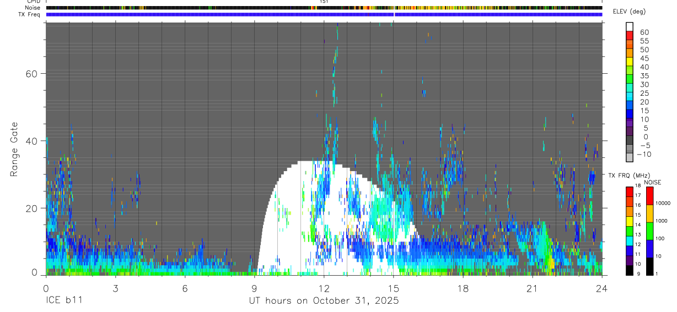Click the x-axis tick label '3'
Screen dimensions: 677x312
click(115, 289)
